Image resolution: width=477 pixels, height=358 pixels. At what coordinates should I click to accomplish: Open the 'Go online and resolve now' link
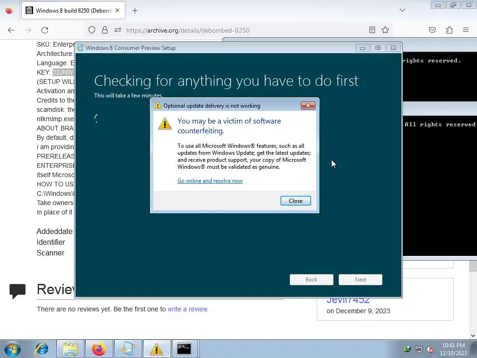[210, 181]
